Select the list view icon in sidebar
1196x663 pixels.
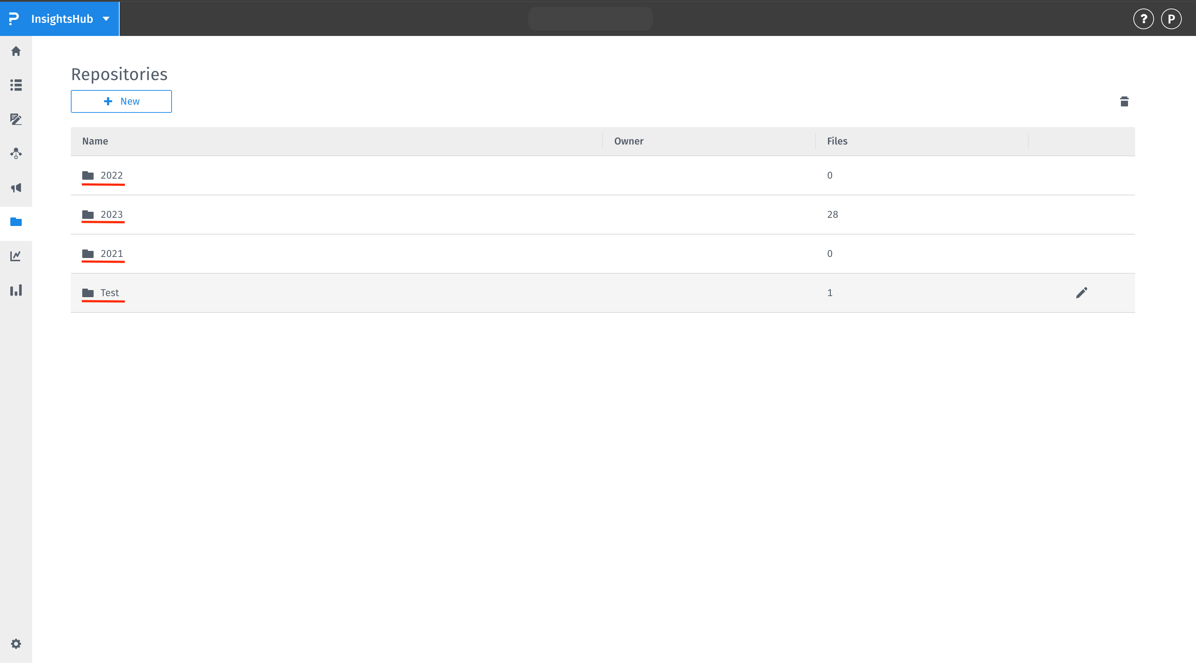[16, 85]
